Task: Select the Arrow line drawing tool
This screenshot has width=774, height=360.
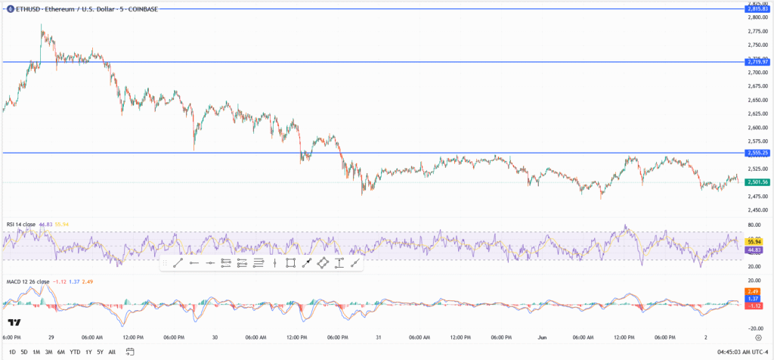Action: tap(307, 263)
